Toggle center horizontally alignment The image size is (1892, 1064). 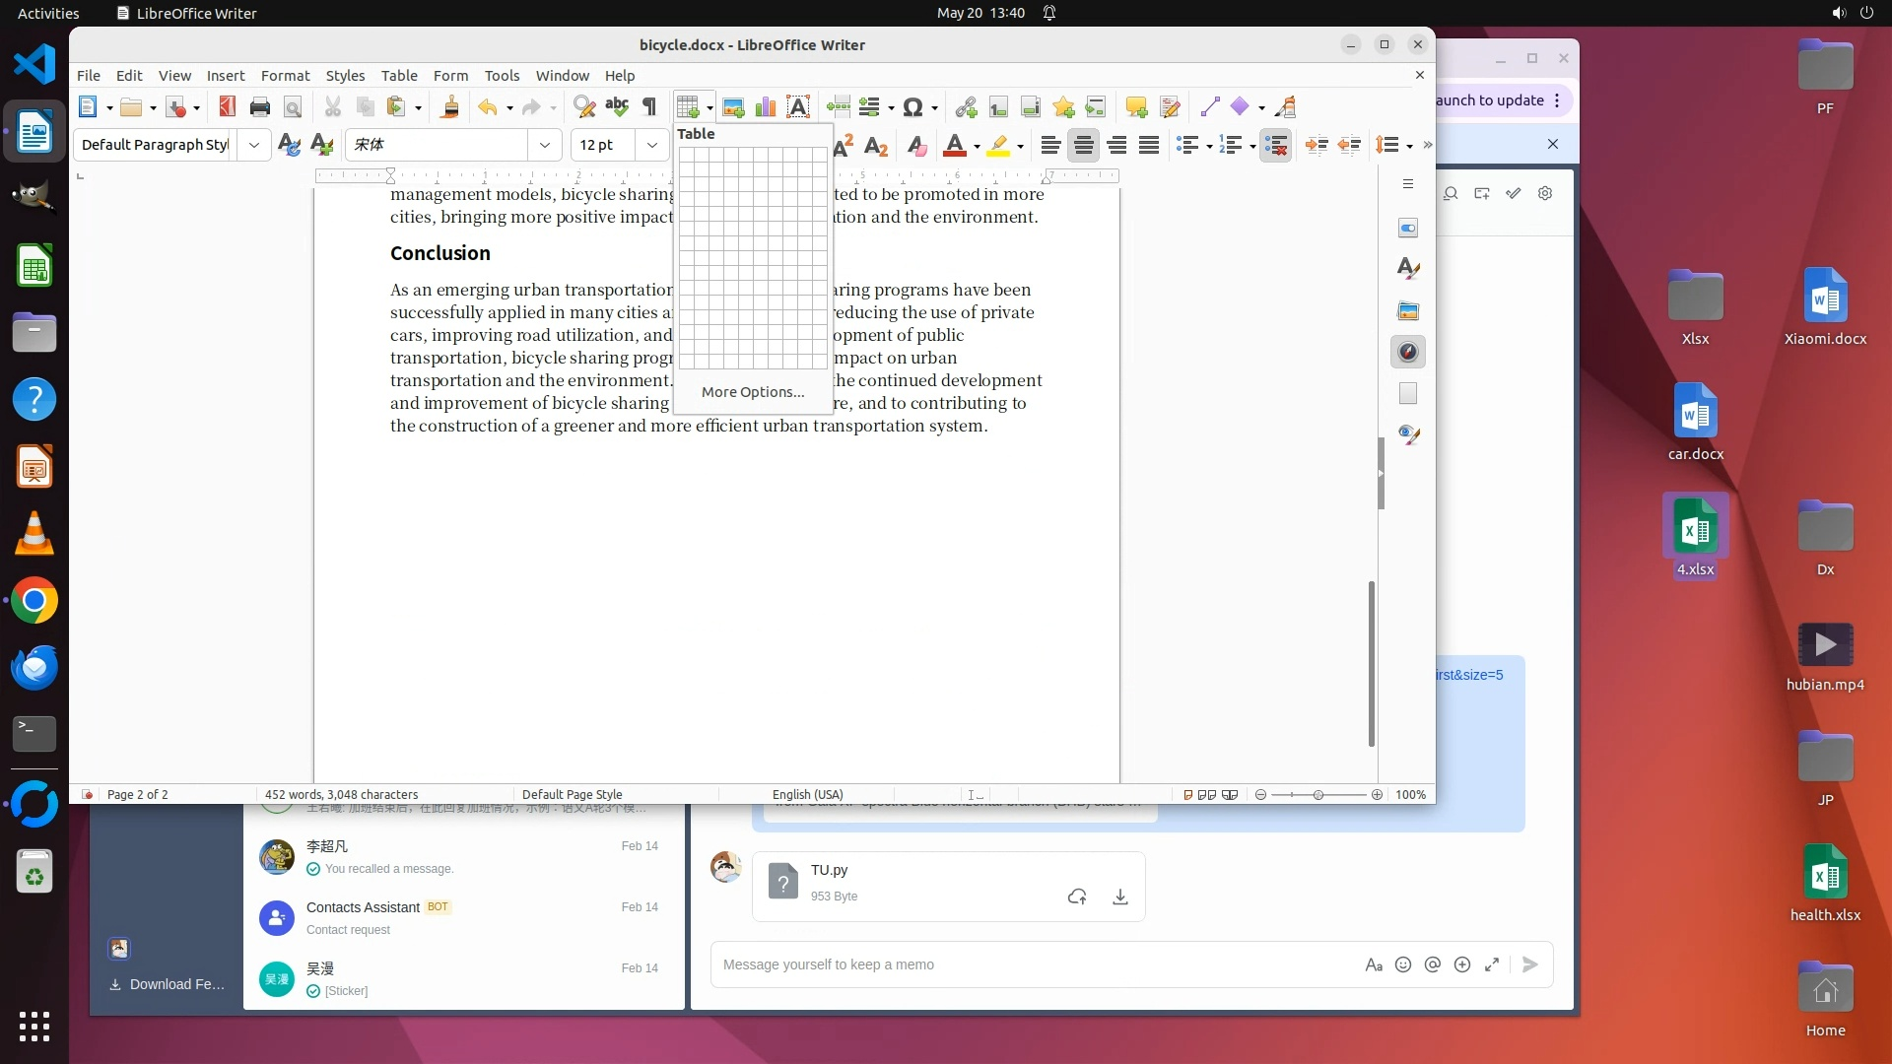pos(1084,145)
